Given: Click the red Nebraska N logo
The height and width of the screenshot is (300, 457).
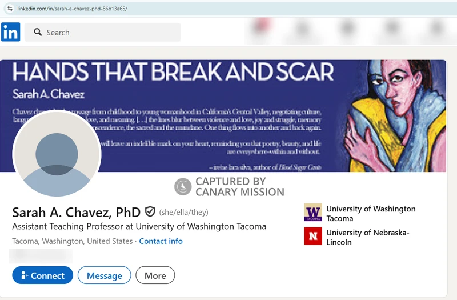Looking at the screenshot, I should (x=313, y=236).
